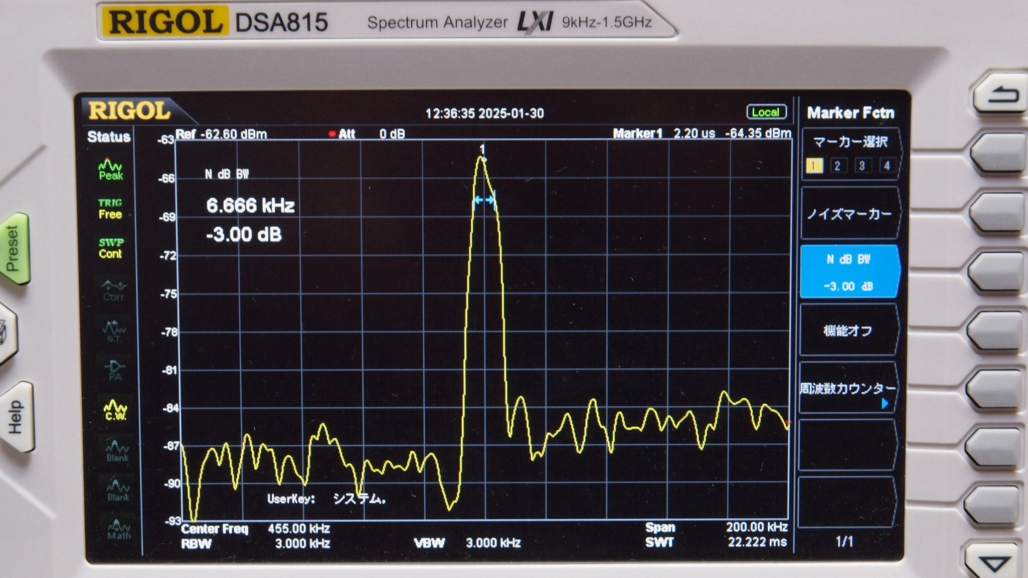Click the Local indicator badge
The width and height of the screenshot is (1028, 578).
(x=766, y=112)
